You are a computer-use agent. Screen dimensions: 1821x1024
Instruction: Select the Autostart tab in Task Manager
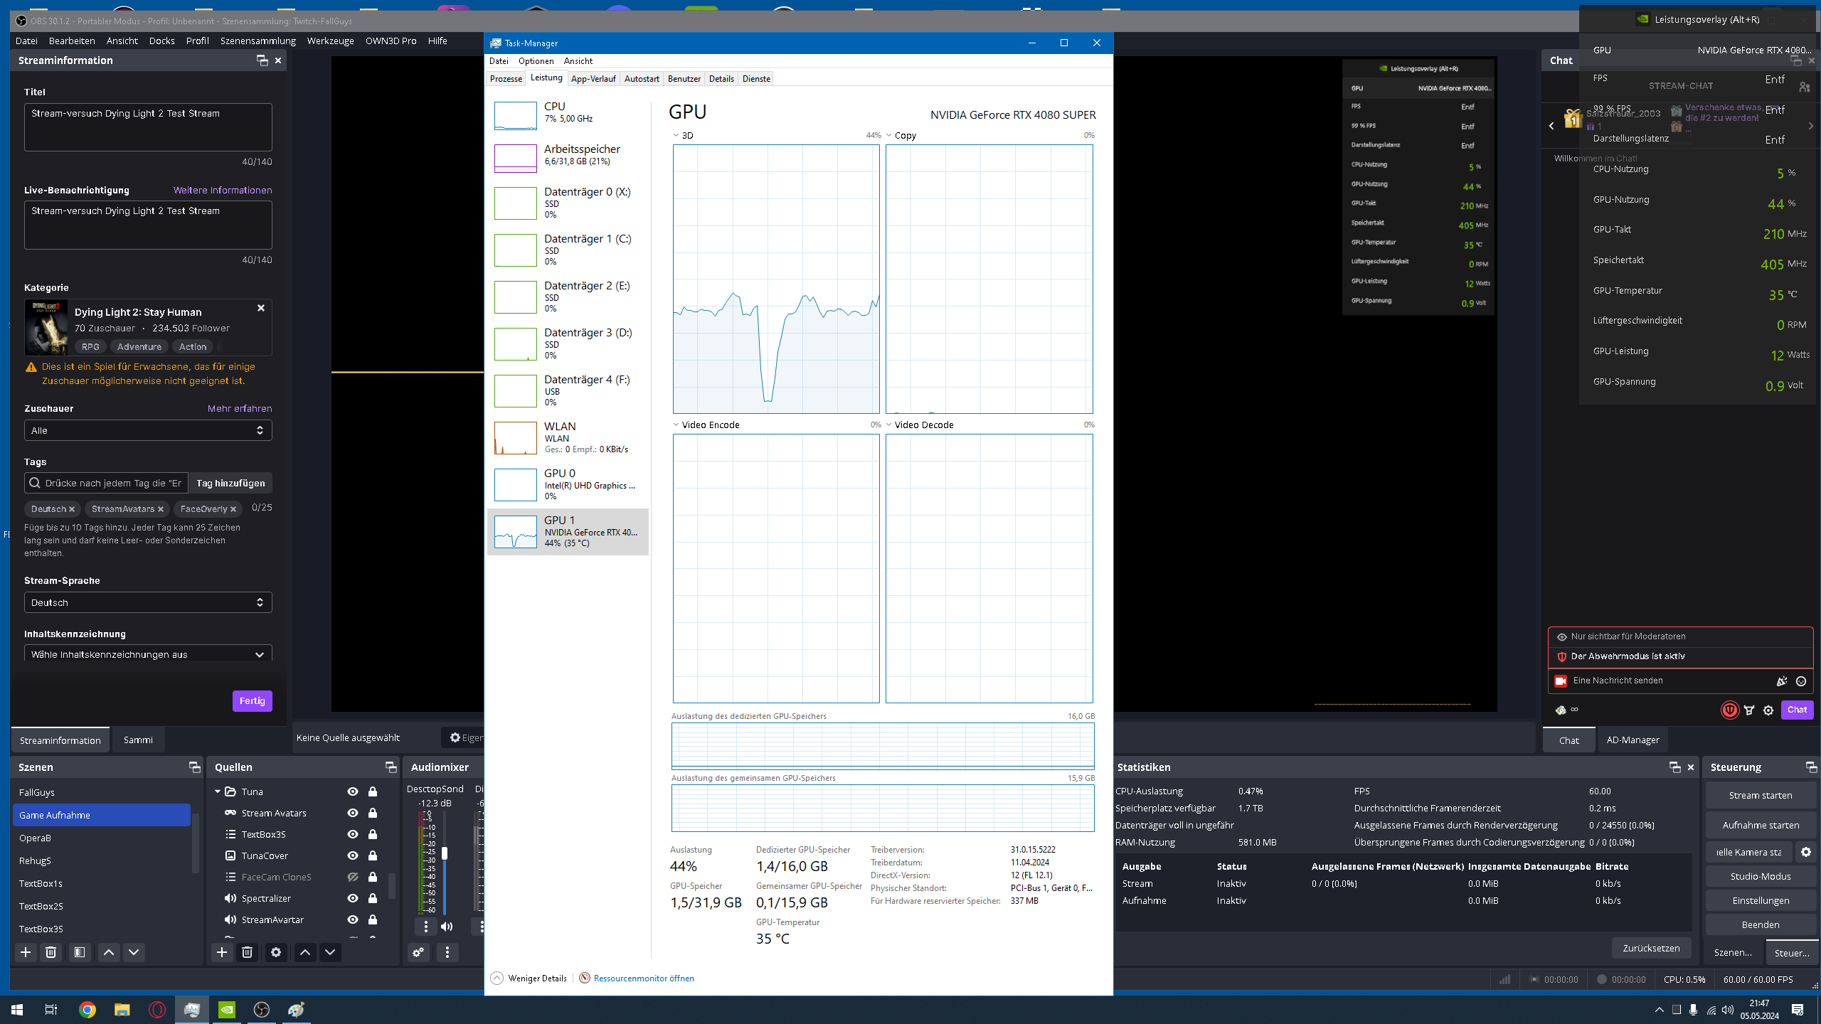tap(640, 79)
